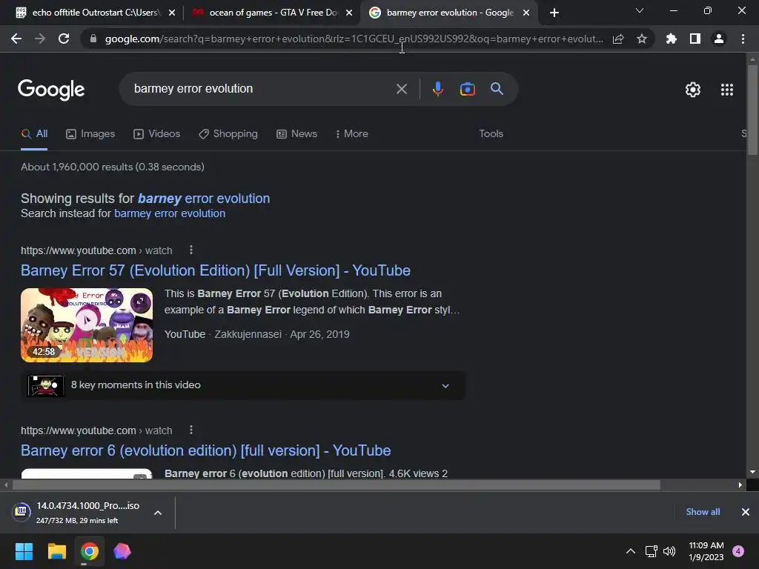Click the site lock icon in address bar

93,39
